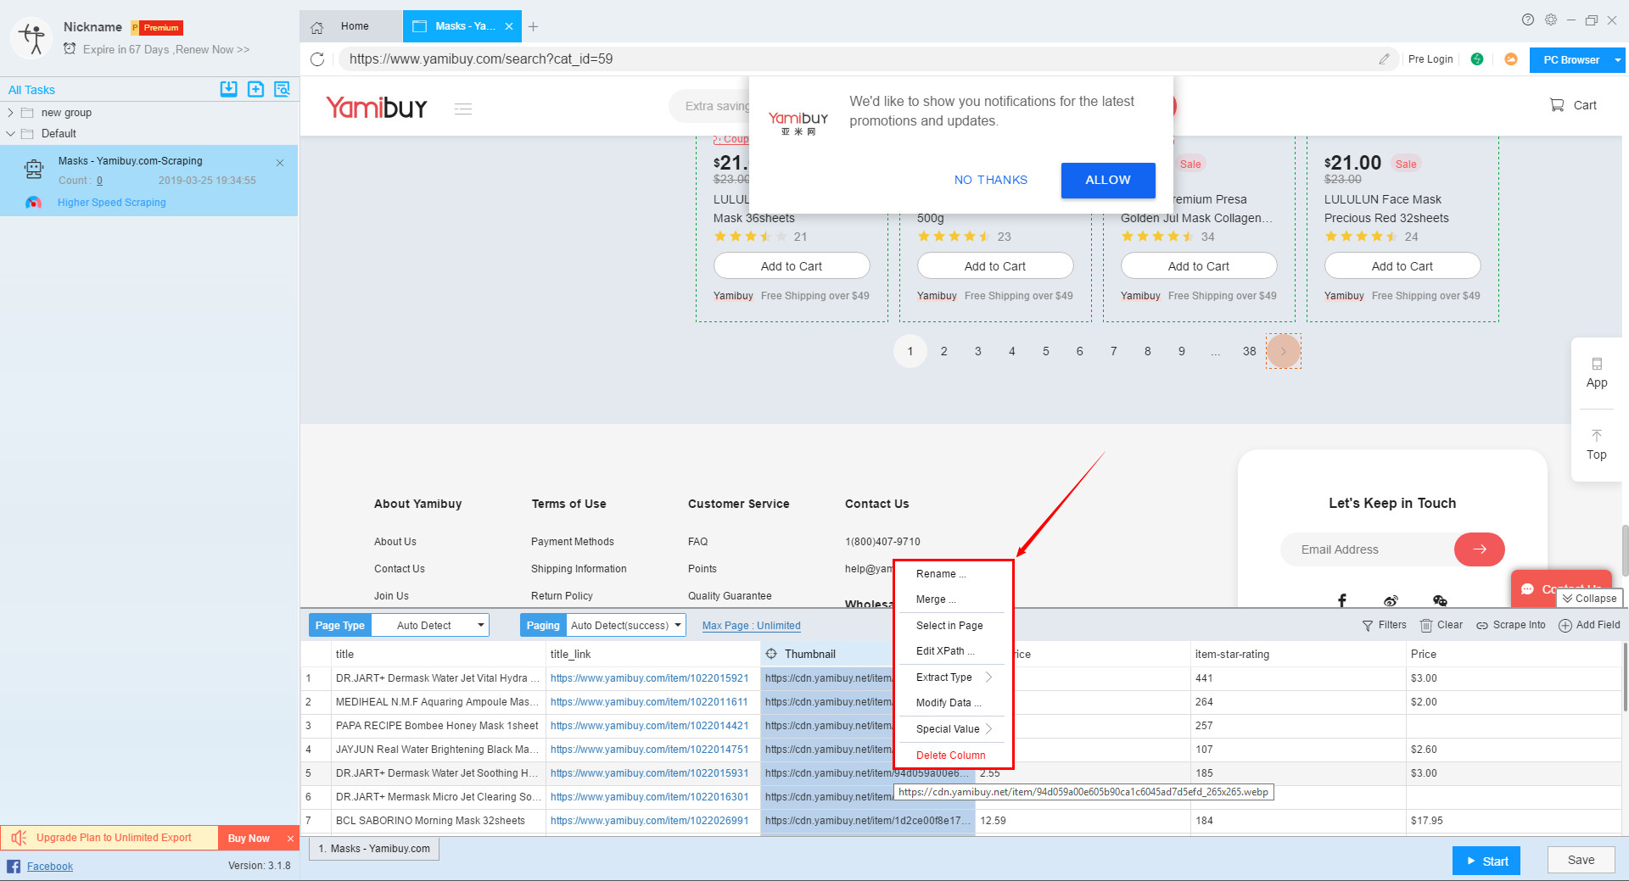Expand Special Value submenu
This screenshot has width=1629, height=881.
tap(953, 729)
